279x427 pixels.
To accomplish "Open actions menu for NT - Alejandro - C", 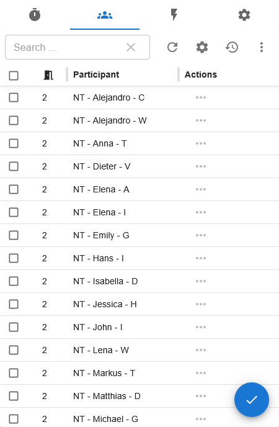I will coord(201,97).
